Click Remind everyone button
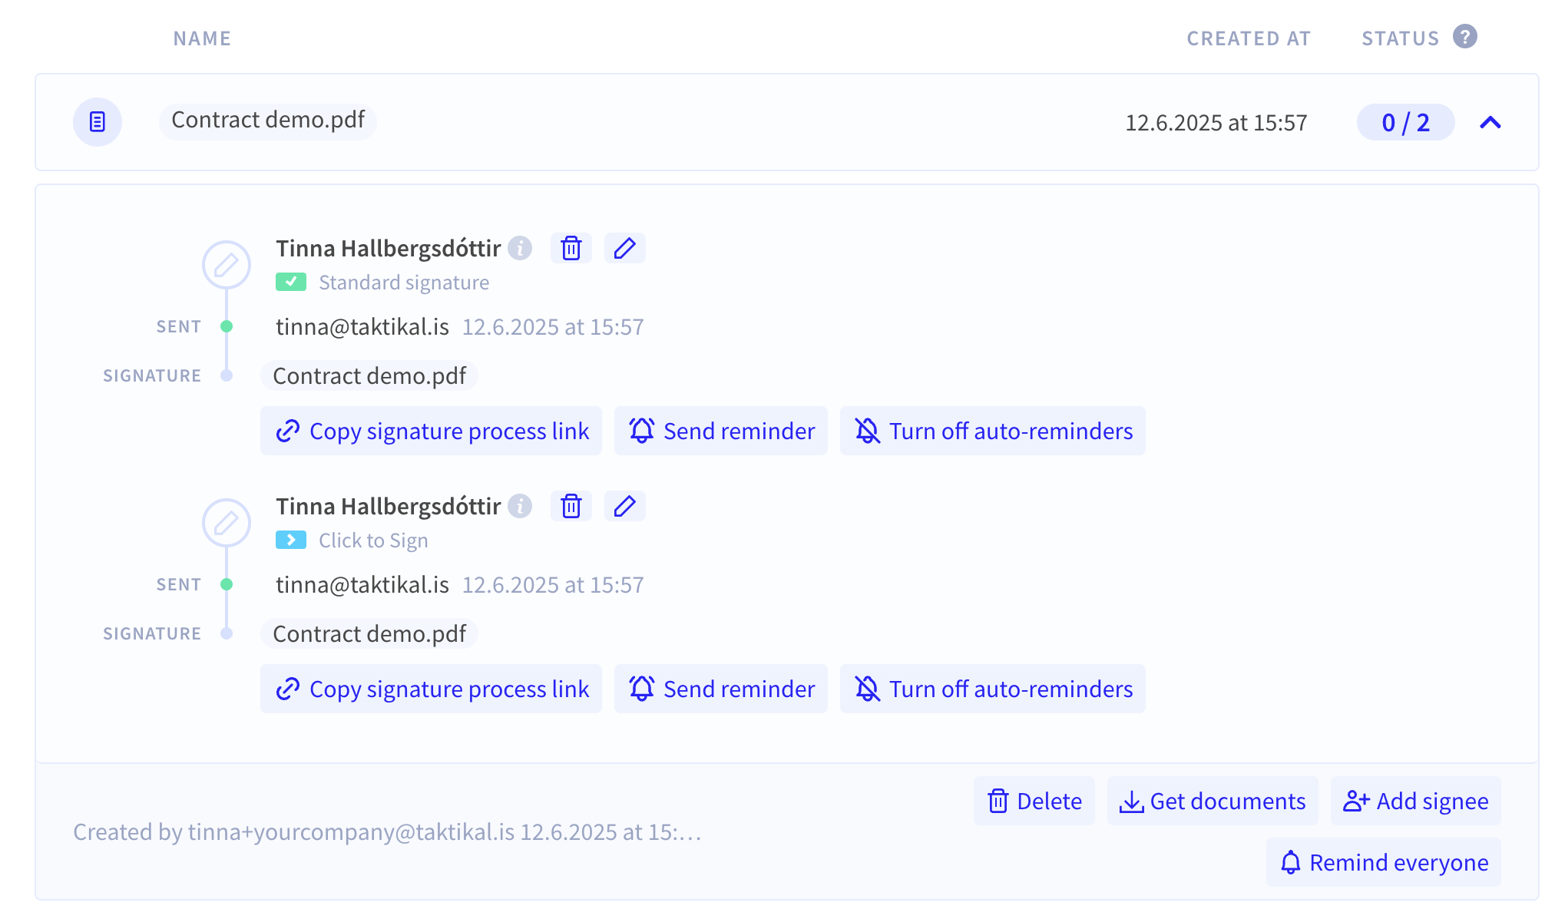 (1384, 862)
